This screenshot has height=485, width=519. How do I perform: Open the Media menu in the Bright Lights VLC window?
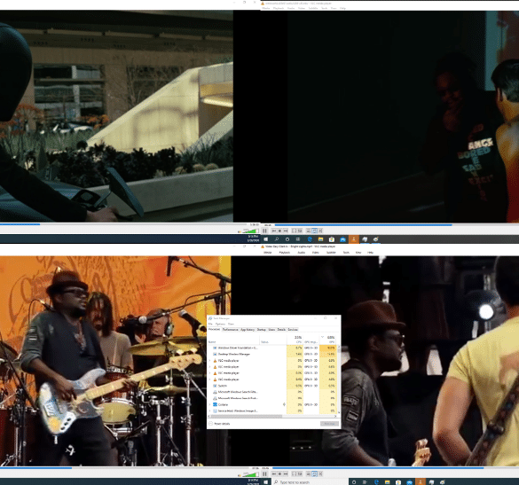pyautogui.click(x=267, y=253)
